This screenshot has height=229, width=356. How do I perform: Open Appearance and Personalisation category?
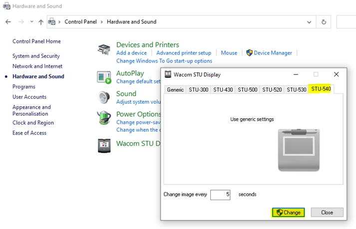(31, 110)
